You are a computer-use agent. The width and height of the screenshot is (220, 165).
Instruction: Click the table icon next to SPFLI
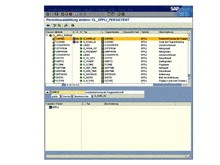(50, 107)
